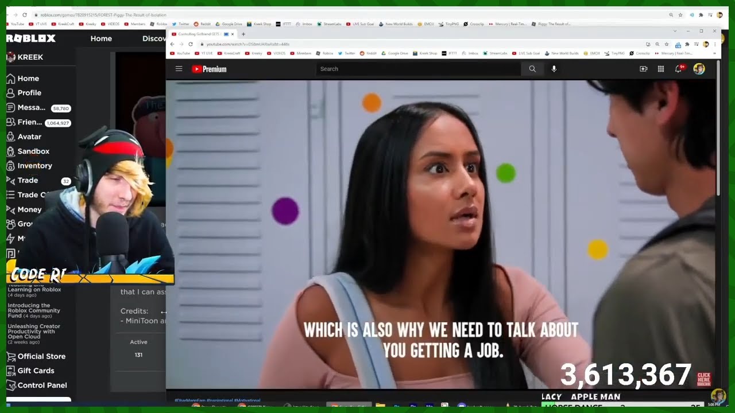
Task: Open Messages in the Roblox sidebar
Action: (x=38, y=108)
